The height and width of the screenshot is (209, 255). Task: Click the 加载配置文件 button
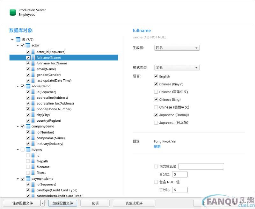coord(62,203)
